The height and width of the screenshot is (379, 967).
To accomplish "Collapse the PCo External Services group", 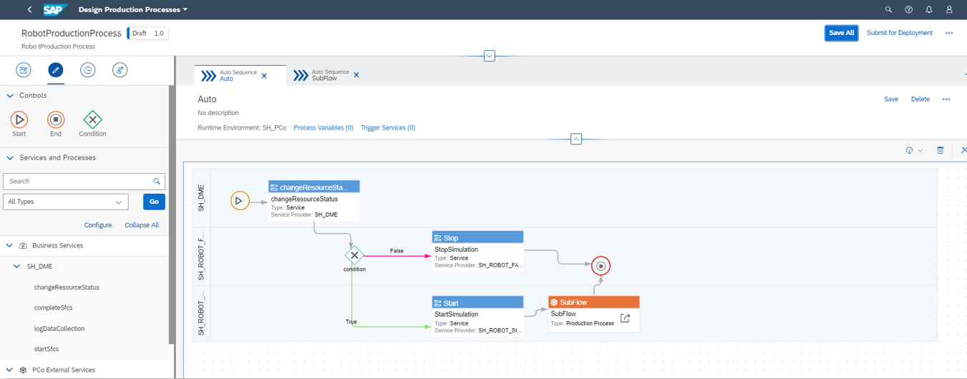I will click(9, 370).
